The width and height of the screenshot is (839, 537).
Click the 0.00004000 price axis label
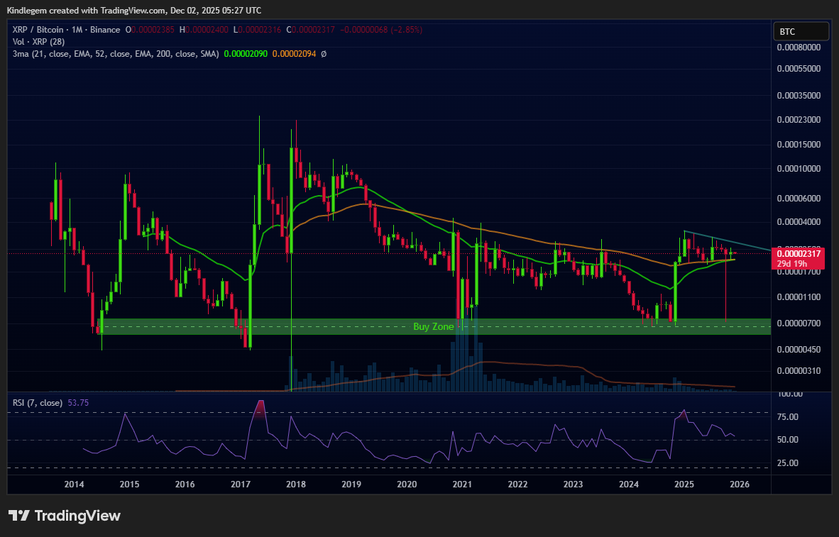[x=799, y=222]
